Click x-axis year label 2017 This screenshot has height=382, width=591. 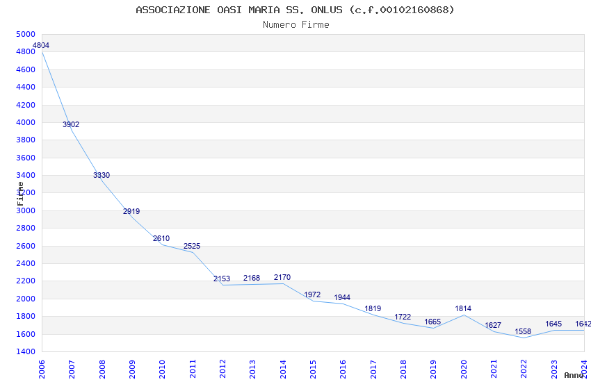coord(373,369)
